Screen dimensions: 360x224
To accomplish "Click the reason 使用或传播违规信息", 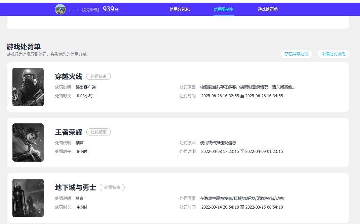I will pos(218,143).
